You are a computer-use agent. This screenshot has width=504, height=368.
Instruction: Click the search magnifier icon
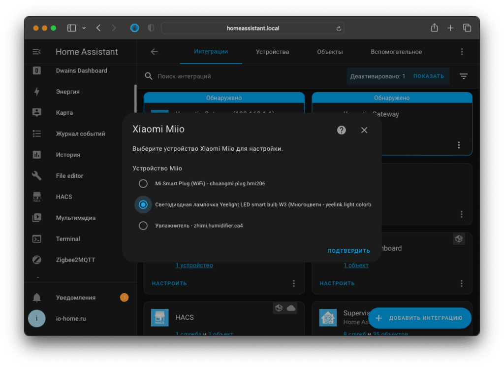click(149, 76)
